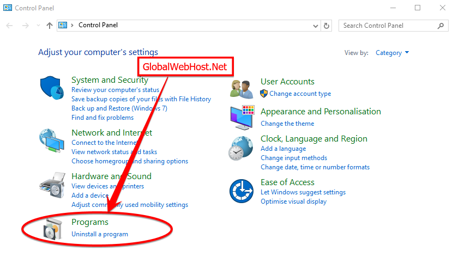Open the Appearance and Personalisation monitor icon
Viewport: 453px width, 257px height.
coord(242,118)
